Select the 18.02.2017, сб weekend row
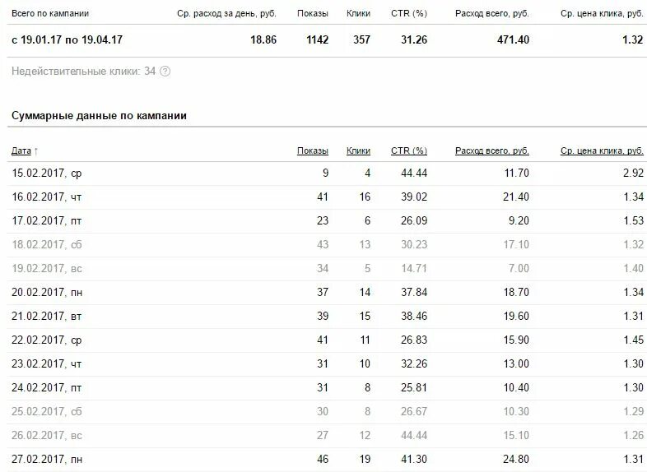Viewport: 647px width, 472px height. [327, 245]
